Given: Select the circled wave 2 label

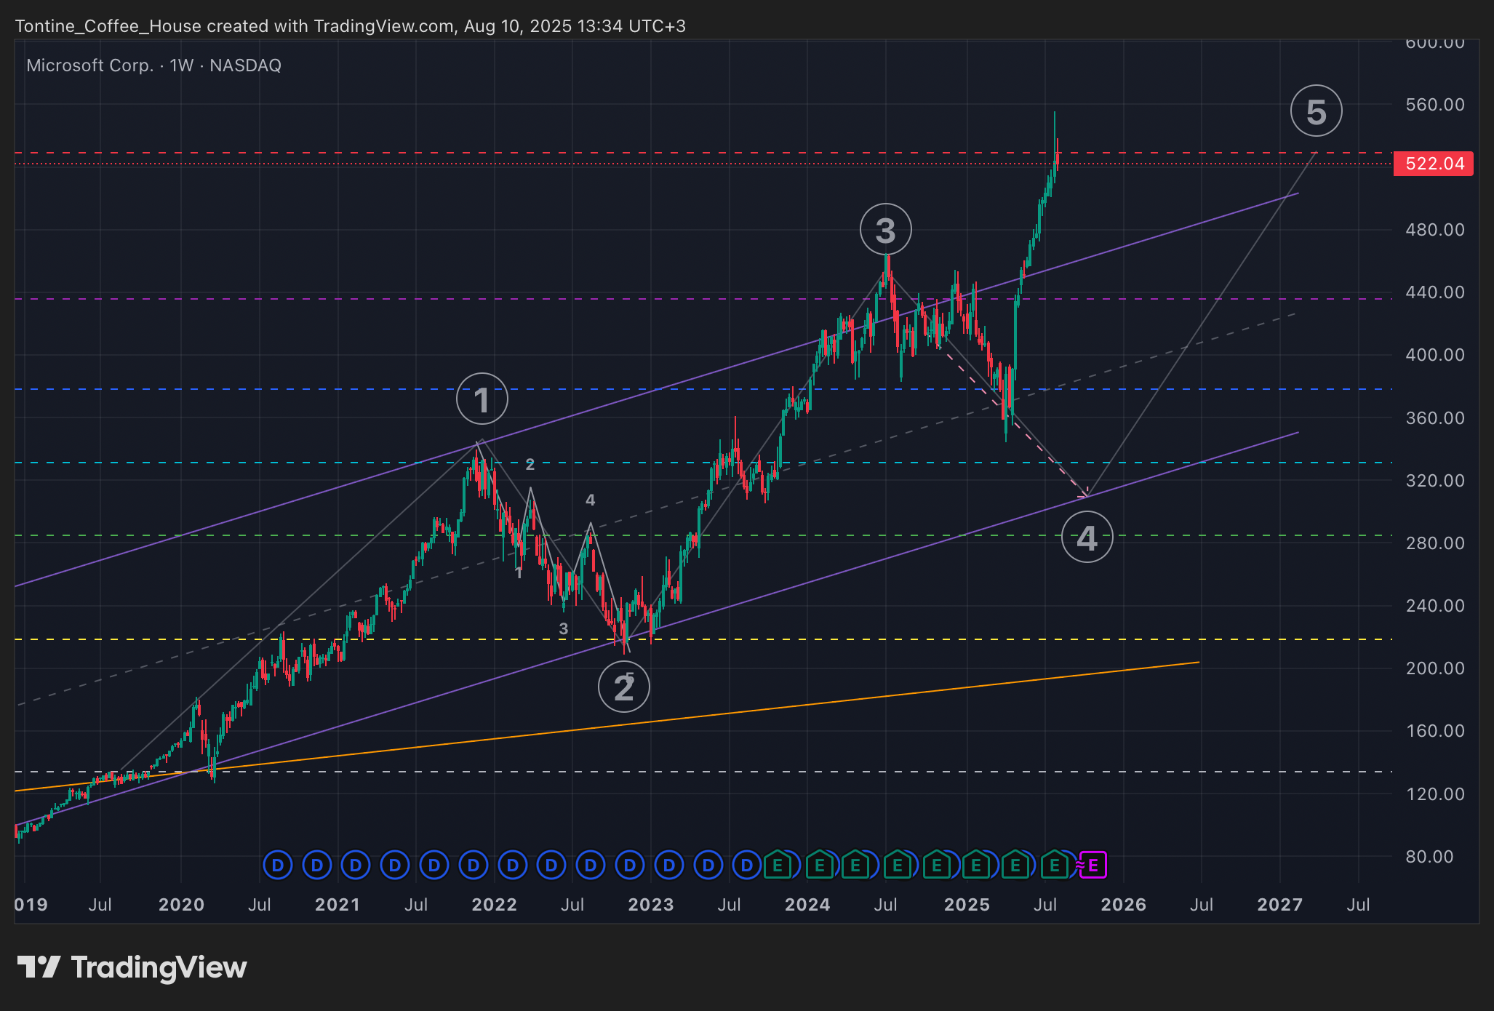Looking at the screenshot, I should [x=624, y=687].
